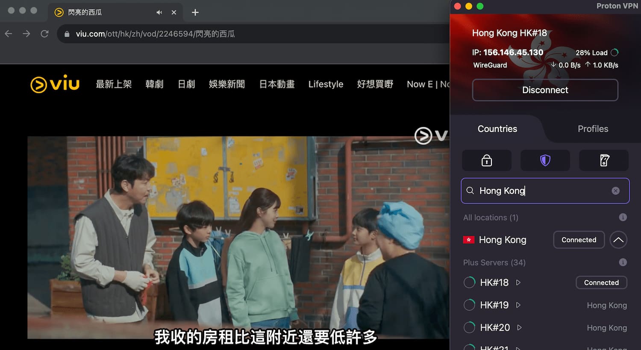Image resolution: width=641 pixels, height=350 pixels.
Task: Select the Secure Core lock filter icon
Action: click(486, 160)
